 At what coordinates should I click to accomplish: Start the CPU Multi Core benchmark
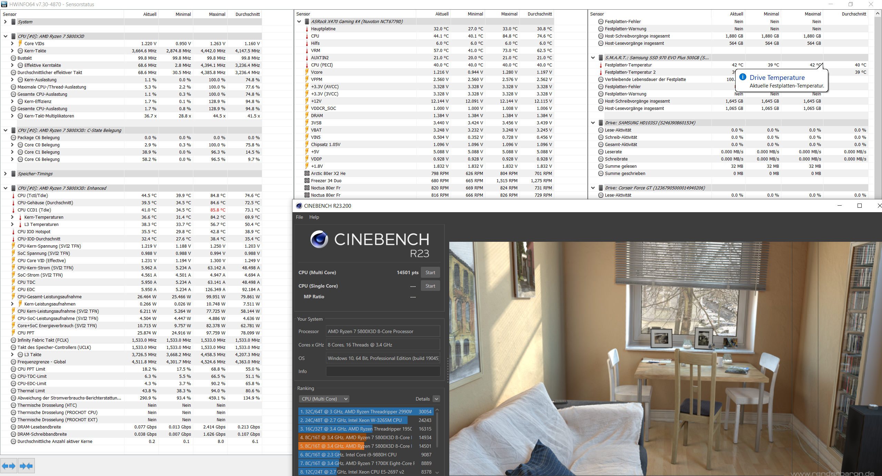tap(430, 272)
